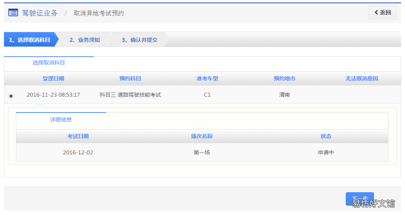Click the date 2016-11-23 08:53:17
Screen dimensions: 405x215
pyautogui.click(x=53, y=95)
